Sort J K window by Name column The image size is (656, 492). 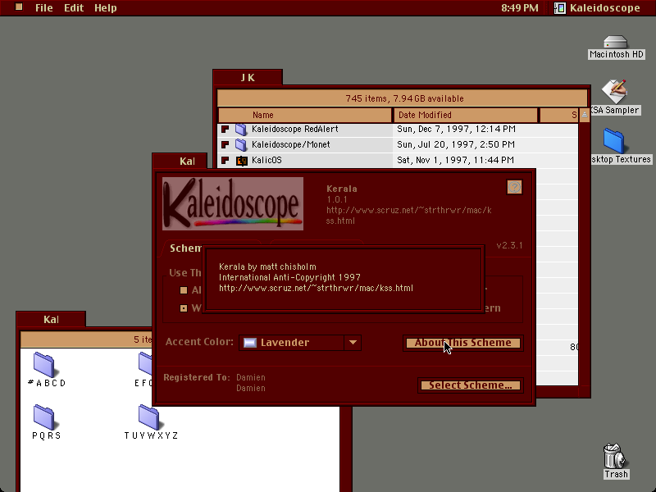point(305,115)
